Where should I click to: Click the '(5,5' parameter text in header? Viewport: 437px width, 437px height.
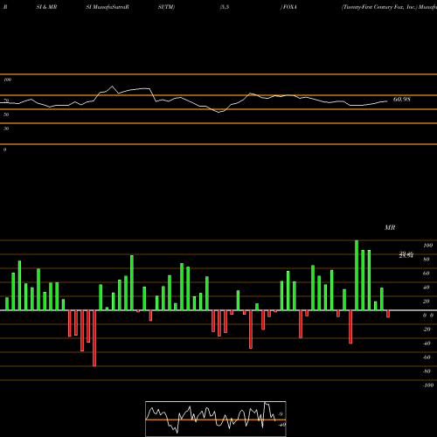pos(225,7)
